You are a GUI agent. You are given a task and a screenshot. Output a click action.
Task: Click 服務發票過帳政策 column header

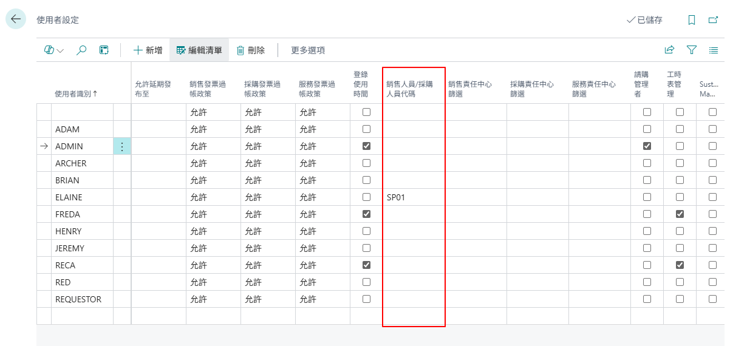(318, 89)
